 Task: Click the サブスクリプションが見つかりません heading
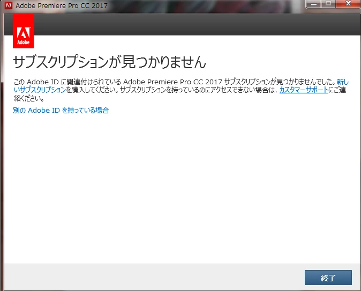[109, 62]
